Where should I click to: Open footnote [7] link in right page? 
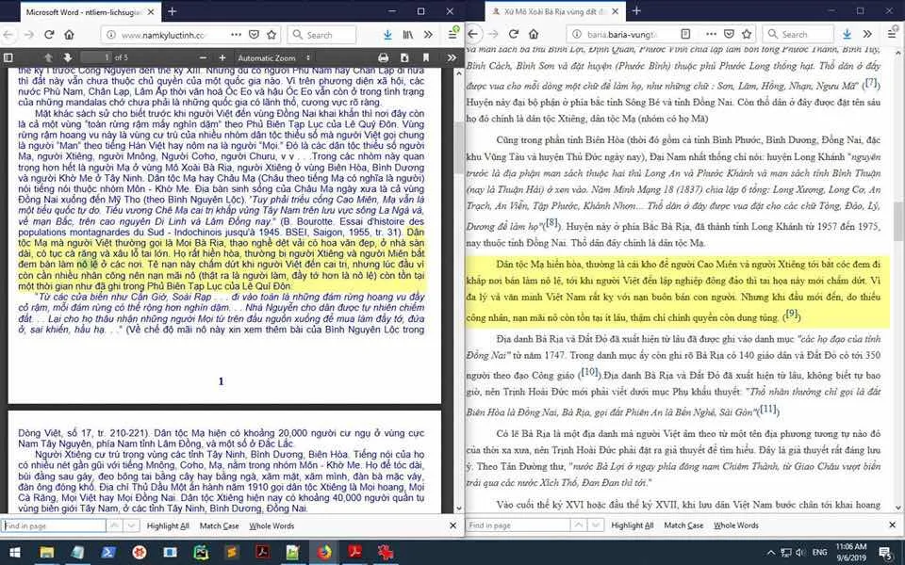click(870, 83)
